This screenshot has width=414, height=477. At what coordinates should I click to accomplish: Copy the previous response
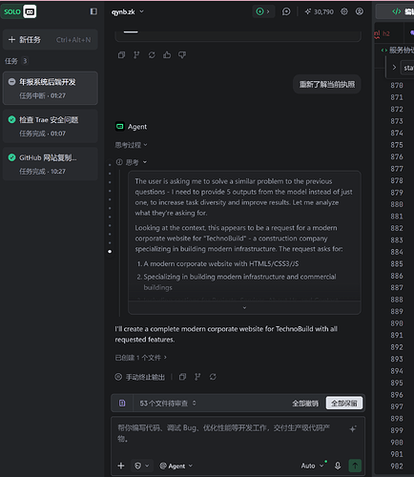(121, 55)
